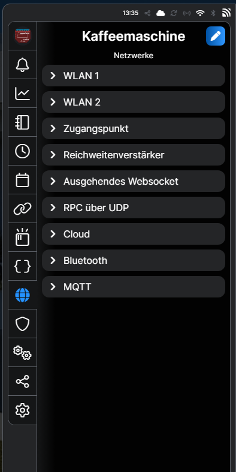Open the notifications bell icon

pos(23,65)
